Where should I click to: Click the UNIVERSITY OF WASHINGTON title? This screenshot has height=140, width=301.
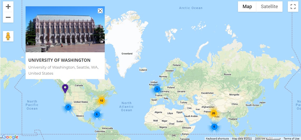[x=59, y=60]
